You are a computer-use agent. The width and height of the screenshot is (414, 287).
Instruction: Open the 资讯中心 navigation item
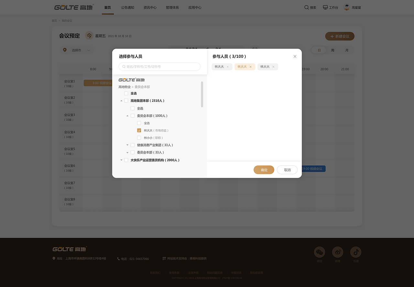point(150,7)
